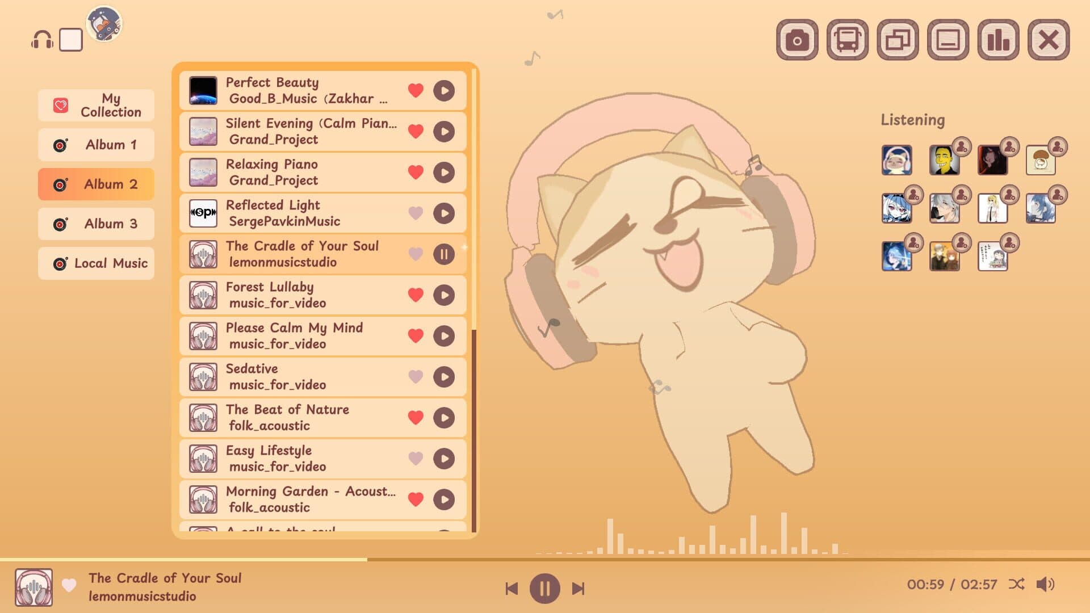The width and height of the screenshot is (1090, 613).
Task: Play Morning Garden track
Action: (x=444, y=499)
